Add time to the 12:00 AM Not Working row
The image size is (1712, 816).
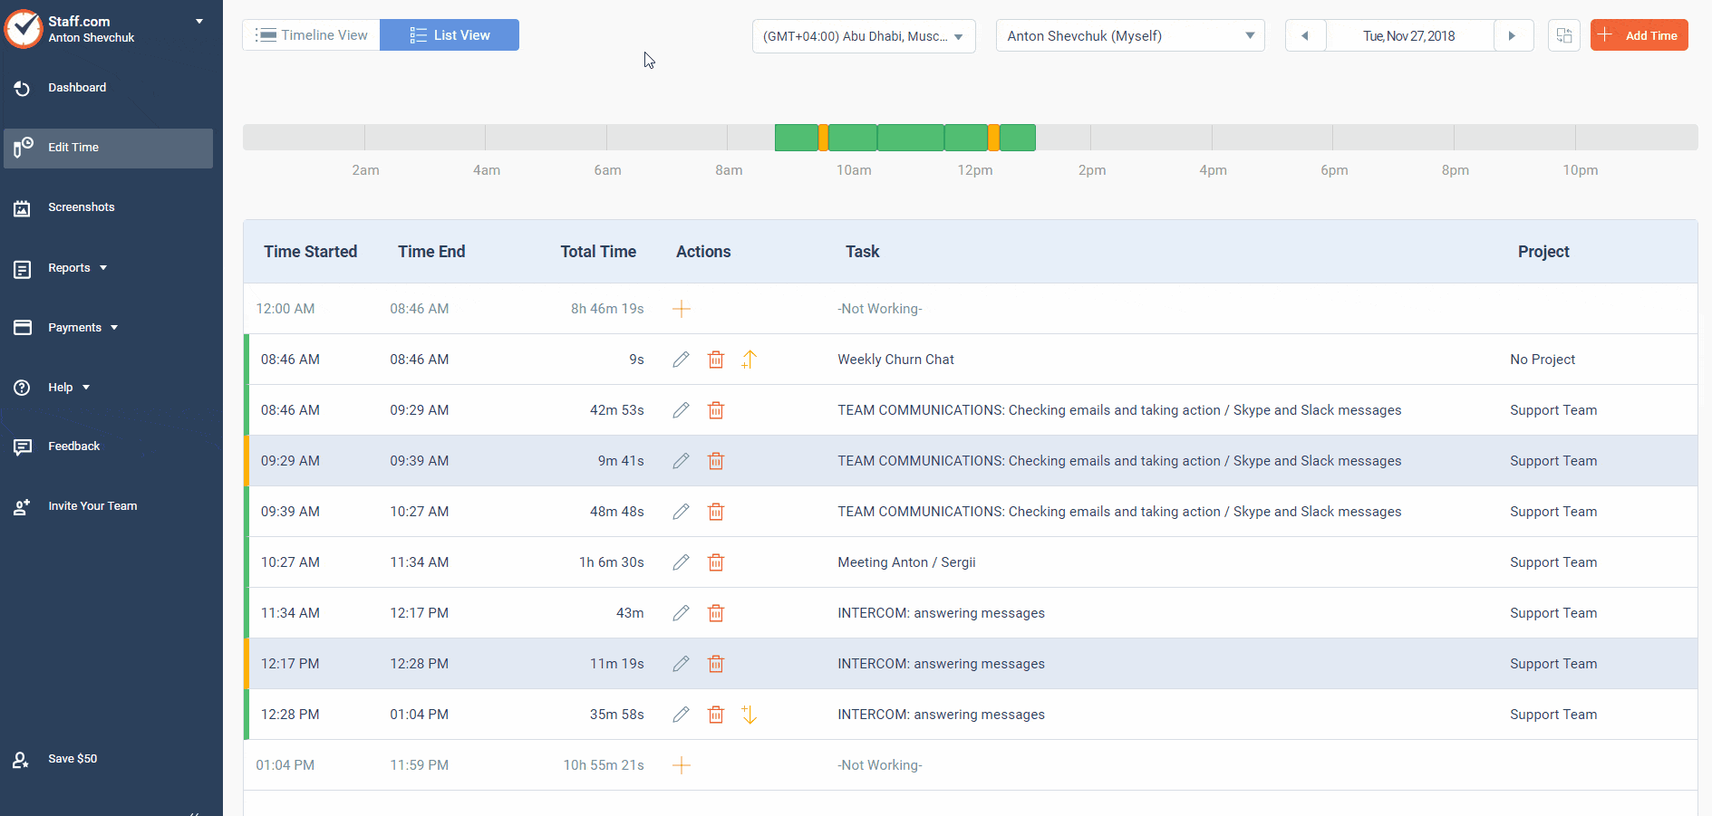(682, 309)
